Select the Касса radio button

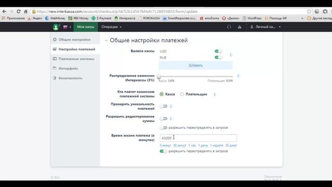[161, 94]
